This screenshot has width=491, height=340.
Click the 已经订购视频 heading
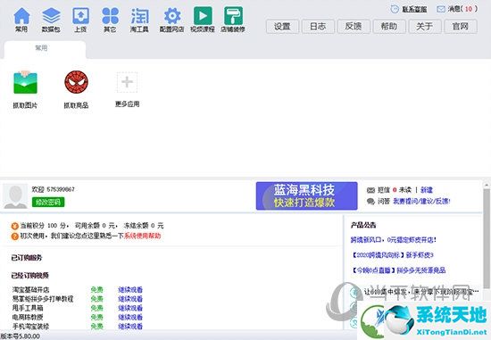(30, 275)
